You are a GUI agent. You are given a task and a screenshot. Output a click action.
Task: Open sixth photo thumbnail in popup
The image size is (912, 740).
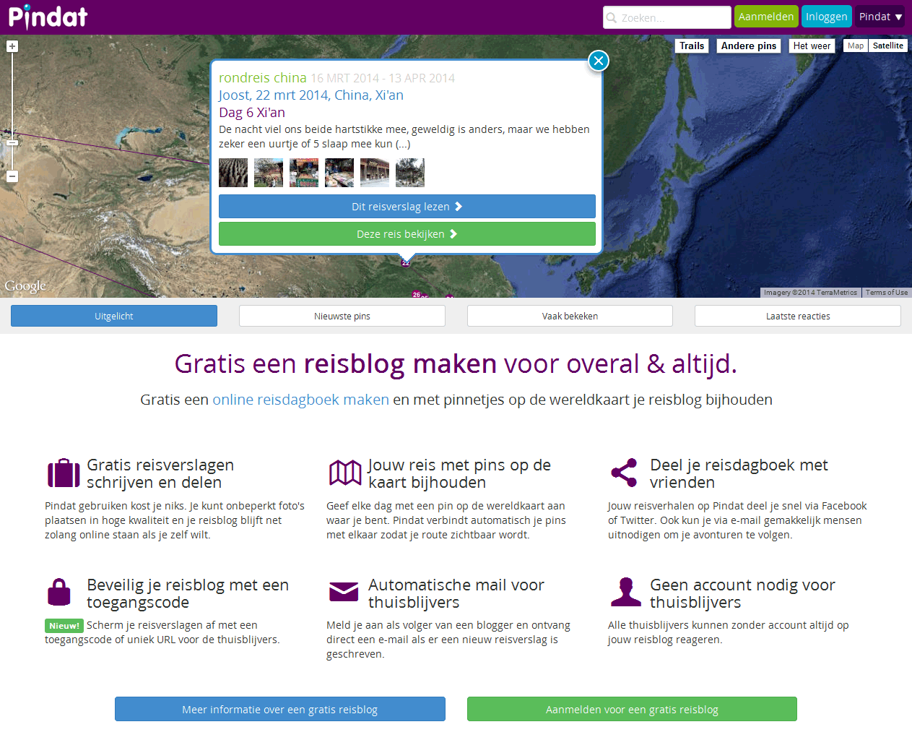410,173
